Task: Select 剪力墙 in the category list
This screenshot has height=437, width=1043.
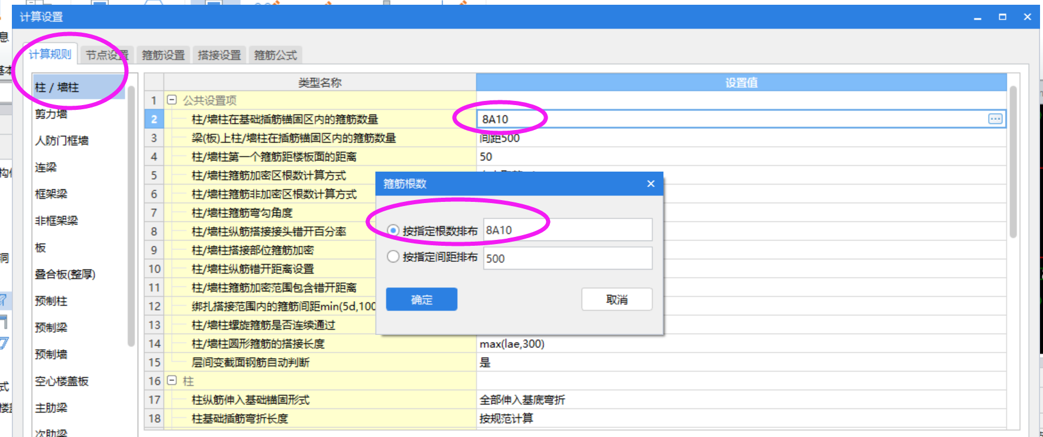Action: pyautogui.click(x=78, y=114)
